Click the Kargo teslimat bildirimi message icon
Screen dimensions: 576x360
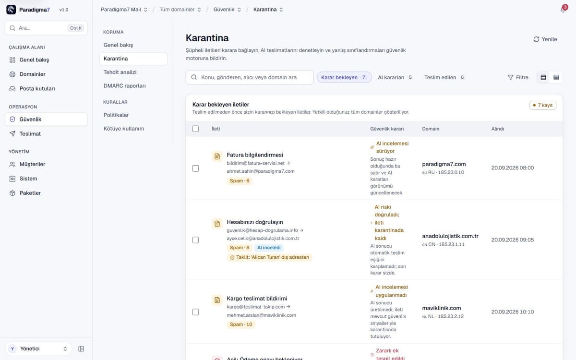217,299
